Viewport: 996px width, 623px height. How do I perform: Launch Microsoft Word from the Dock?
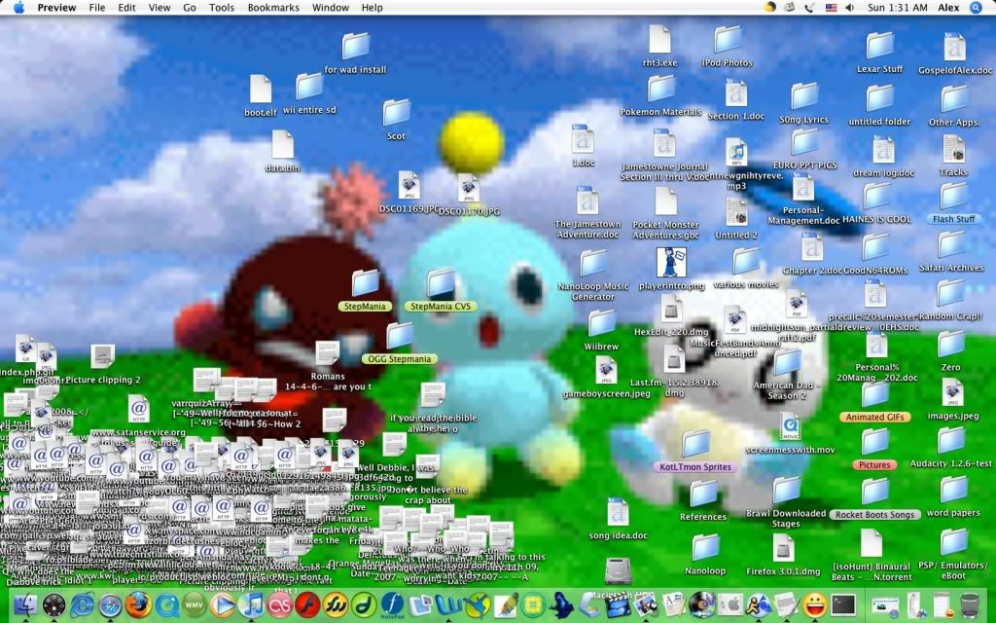click(448, 605)
